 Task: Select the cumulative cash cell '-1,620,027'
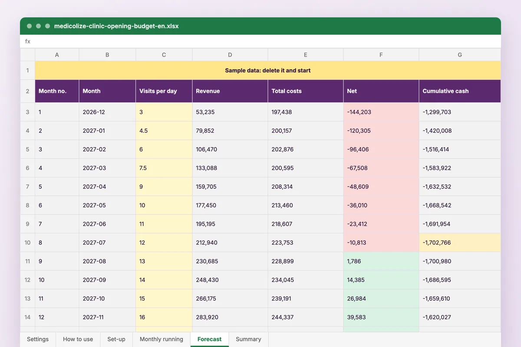point(460,317)
